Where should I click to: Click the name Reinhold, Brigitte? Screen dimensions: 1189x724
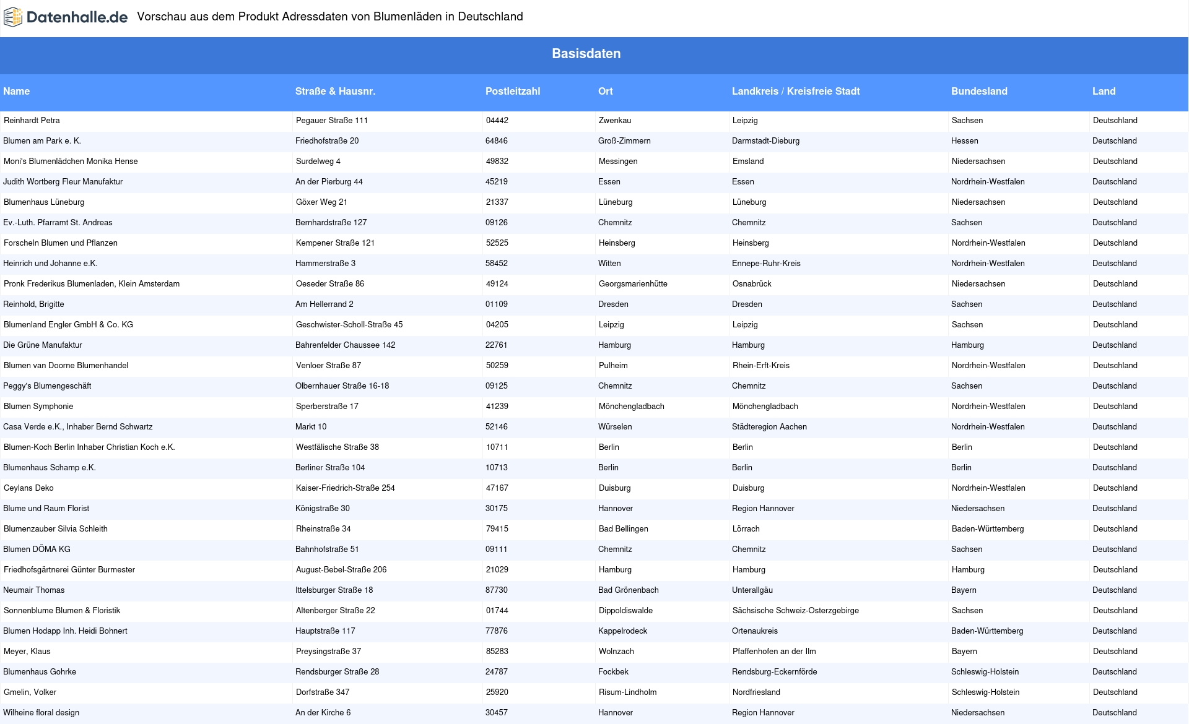point(33,304)
